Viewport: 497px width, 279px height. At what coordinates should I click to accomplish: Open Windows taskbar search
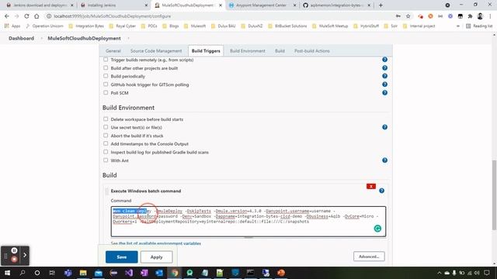point(23,273)
